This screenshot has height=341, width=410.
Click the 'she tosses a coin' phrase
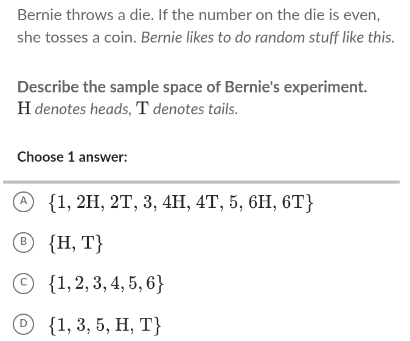tap(76, 37)
